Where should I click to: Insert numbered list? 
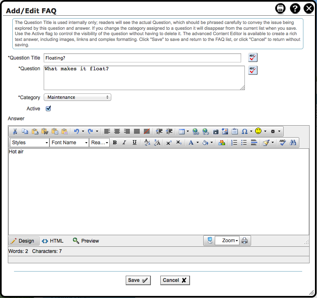234,143
